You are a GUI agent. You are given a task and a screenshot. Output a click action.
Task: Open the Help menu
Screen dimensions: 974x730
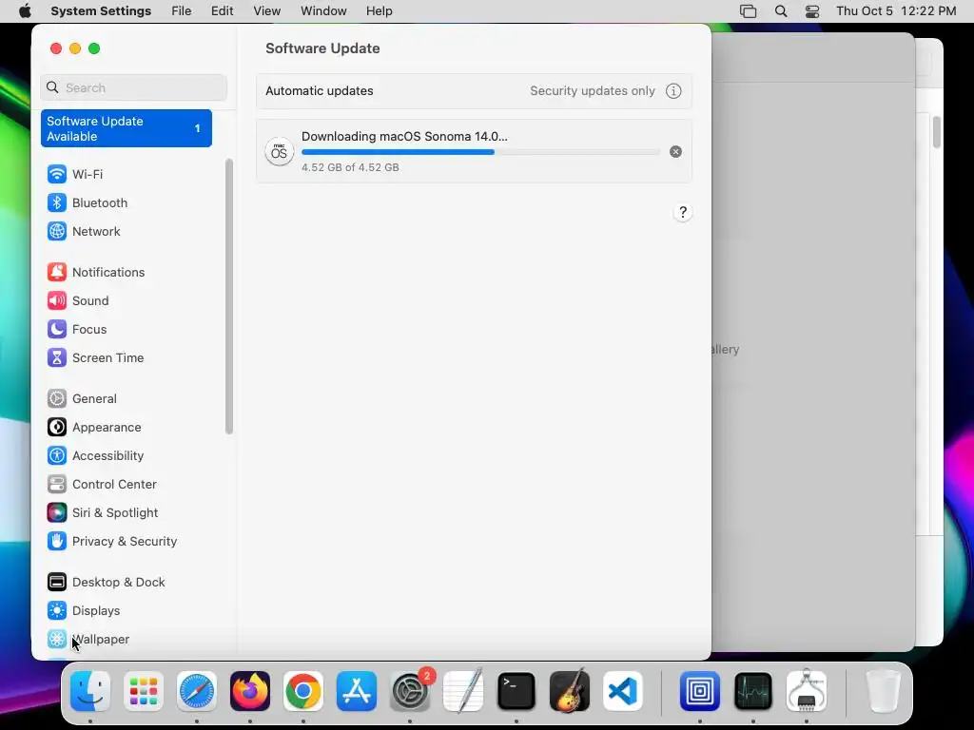point(379,11)
